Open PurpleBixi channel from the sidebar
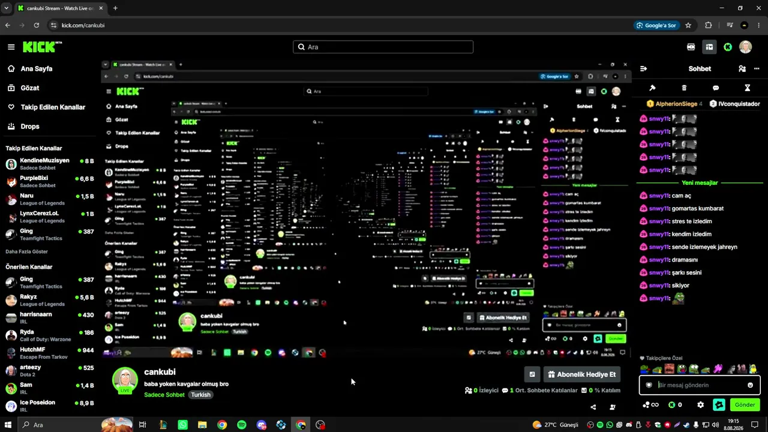The height and width of the screenshot is (432, 768). pyautogui.click(x=49, y=182)
